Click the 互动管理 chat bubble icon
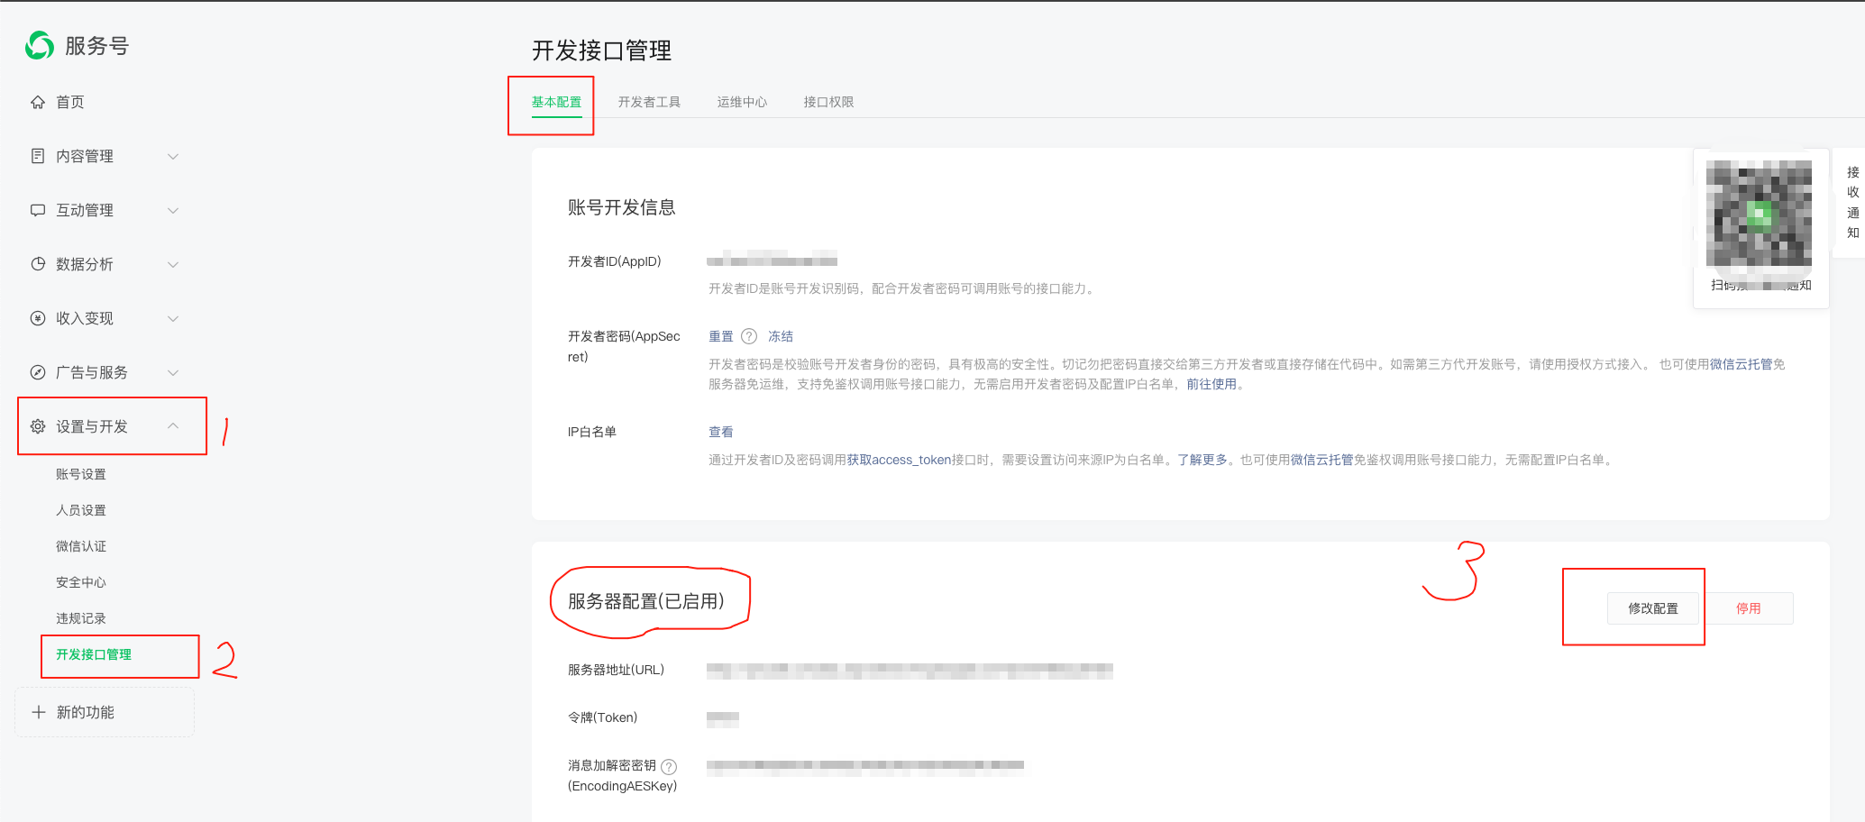 [38, 210]
